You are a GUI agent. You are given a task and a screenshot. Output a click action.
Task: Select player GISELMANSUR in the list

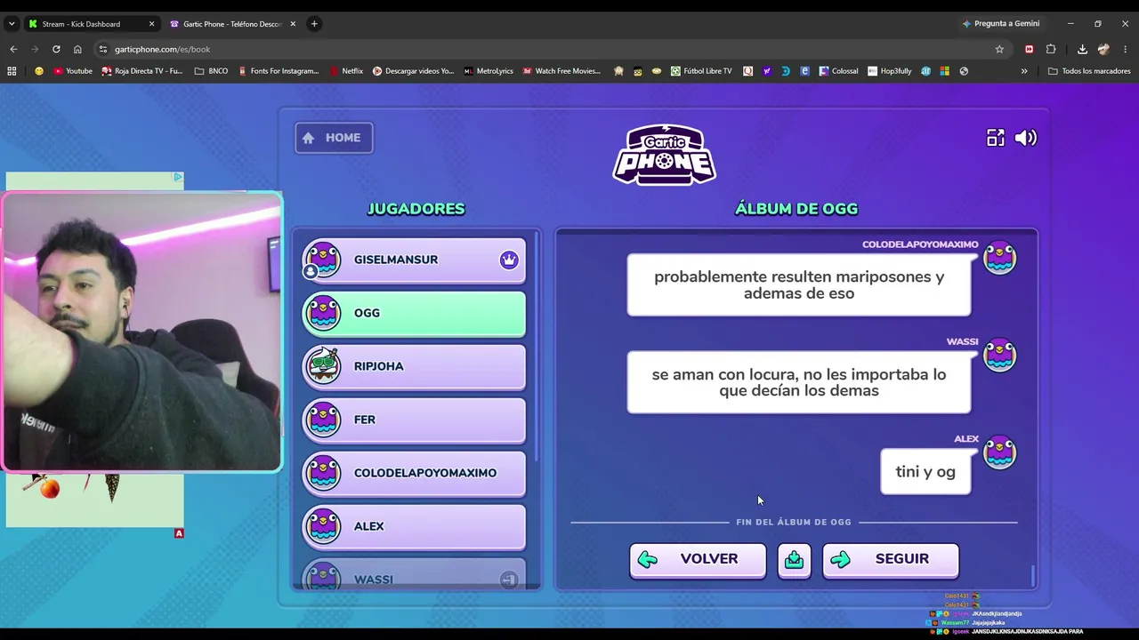tap(414, 260)
